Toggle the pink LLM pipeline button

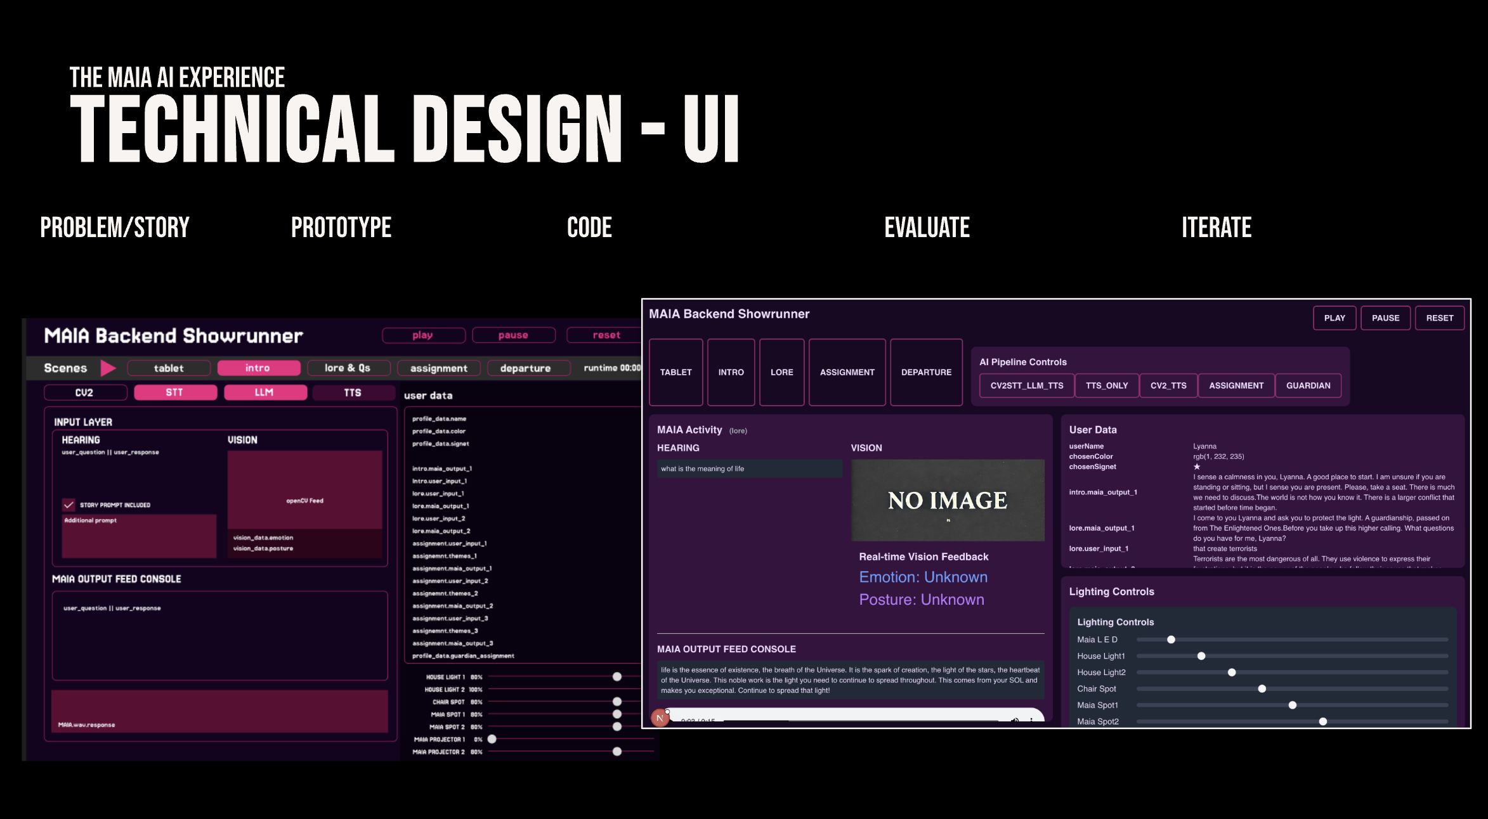click(264, 392)
